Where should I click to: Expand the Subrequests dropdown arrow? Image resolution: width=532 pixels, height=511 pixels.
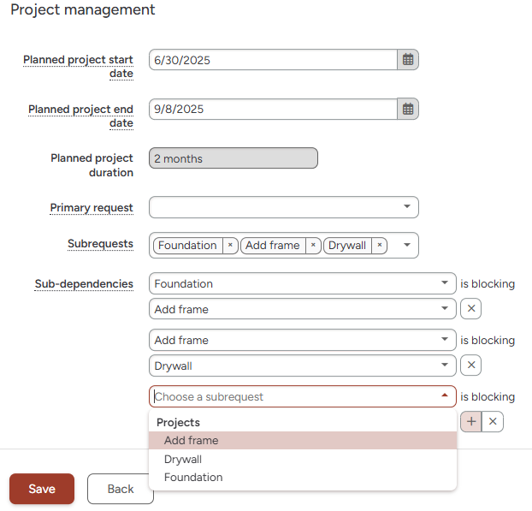tap(407, 245)
